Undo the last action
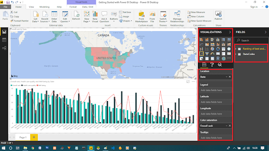 coord(12,3)
